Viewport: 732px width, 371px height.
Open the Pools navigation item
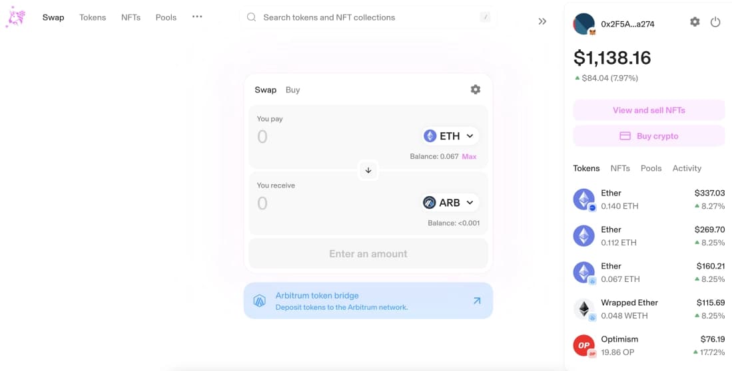(x=166, y=17)
